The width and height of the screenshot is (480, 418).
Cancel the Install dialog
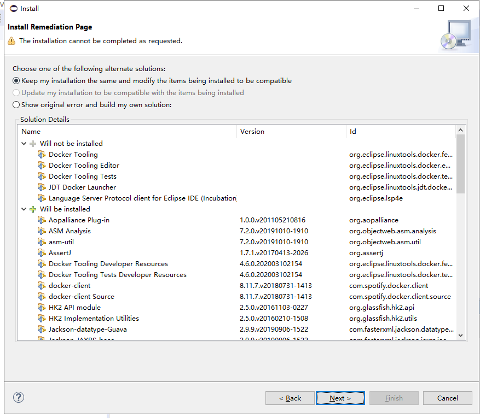[448, 398]
